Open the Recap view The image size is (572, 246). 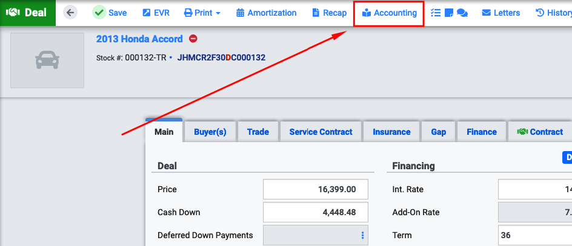coord(330,13)
